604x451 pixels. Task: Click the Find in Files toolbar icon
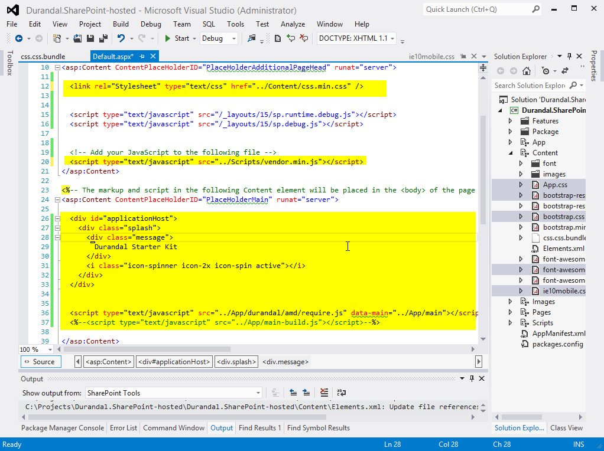click(252, 38)
